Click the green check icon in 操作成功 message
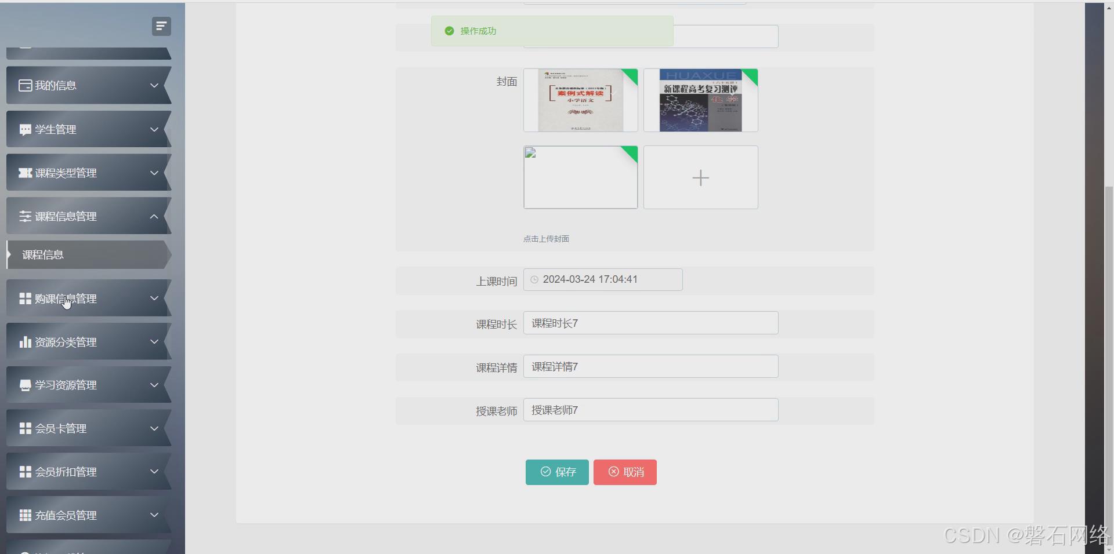Screen dimensions: 1114x554 (x=449, y=31)
